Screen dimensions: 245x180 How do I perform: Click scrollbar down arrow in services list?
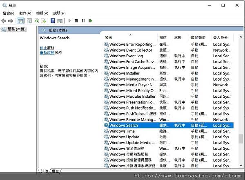click(241, 165)
